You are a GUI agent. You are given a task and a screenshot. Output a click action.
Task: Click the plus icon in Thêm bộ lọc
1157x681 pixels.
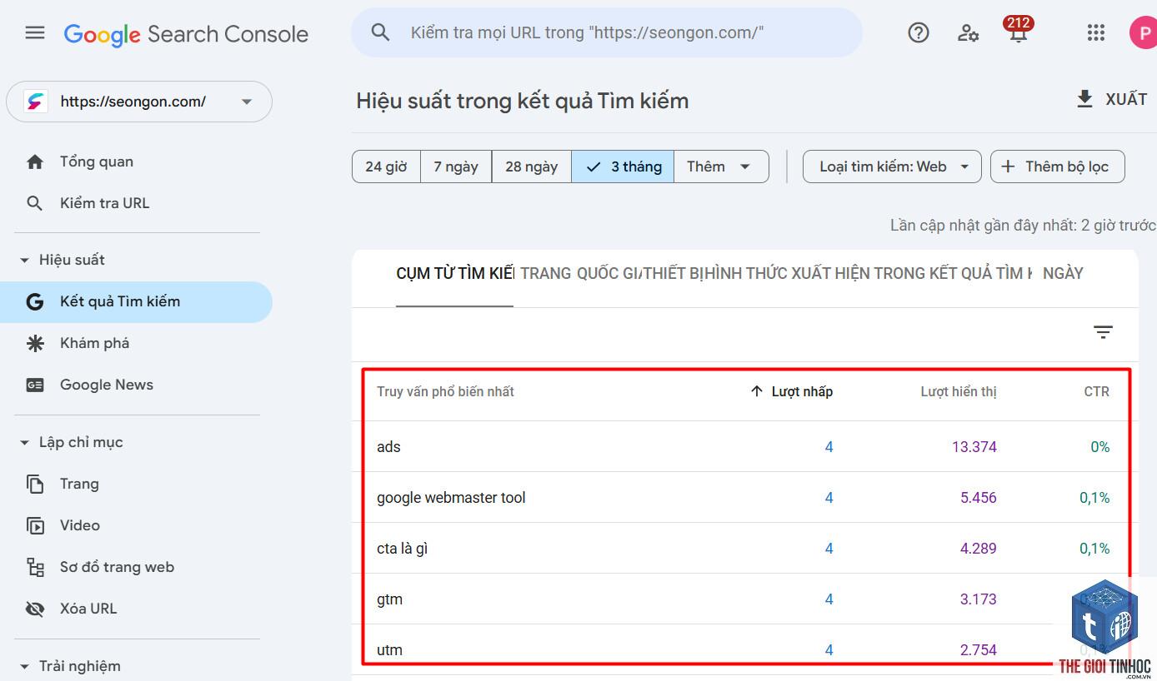(x=1008, y=167)
